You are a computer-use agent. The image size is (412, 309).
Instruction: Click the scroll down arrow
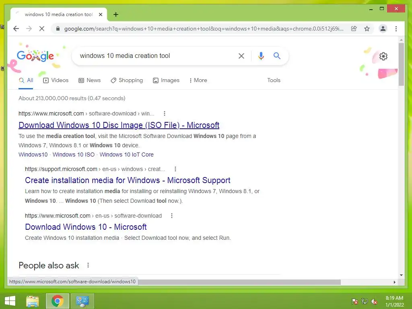click(401, 275)
